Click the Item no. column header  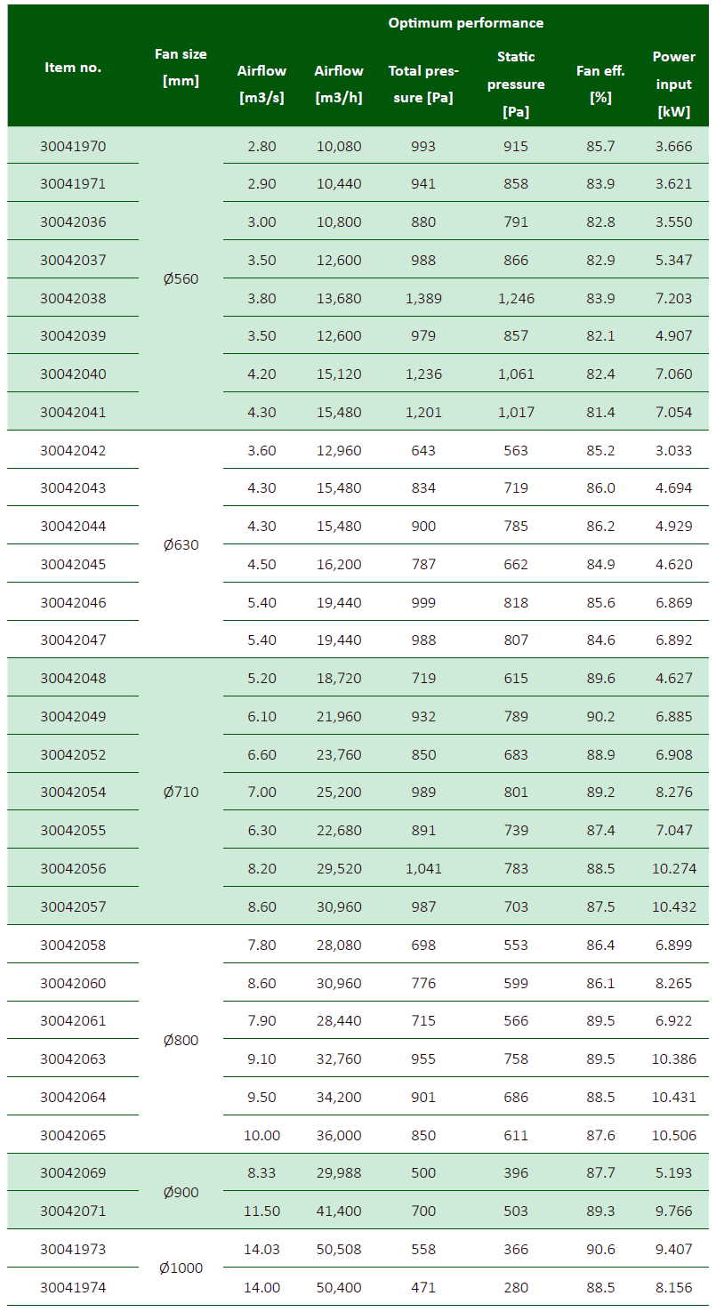click(73, 68)
